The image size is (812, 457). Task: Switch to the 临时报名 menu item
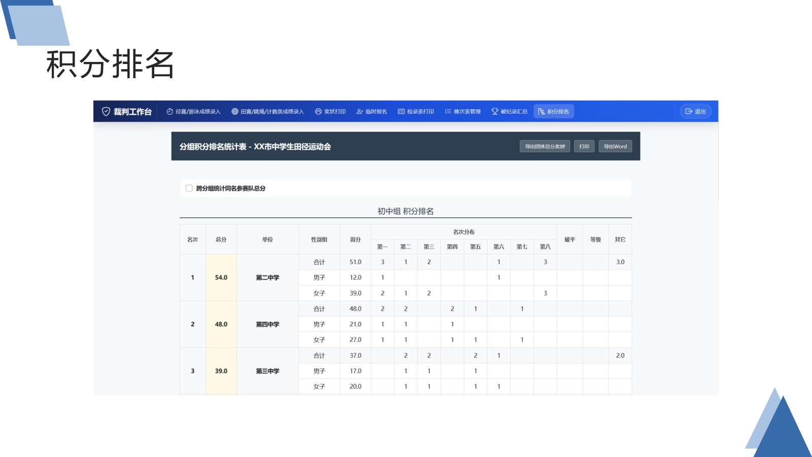click(371, 112)
